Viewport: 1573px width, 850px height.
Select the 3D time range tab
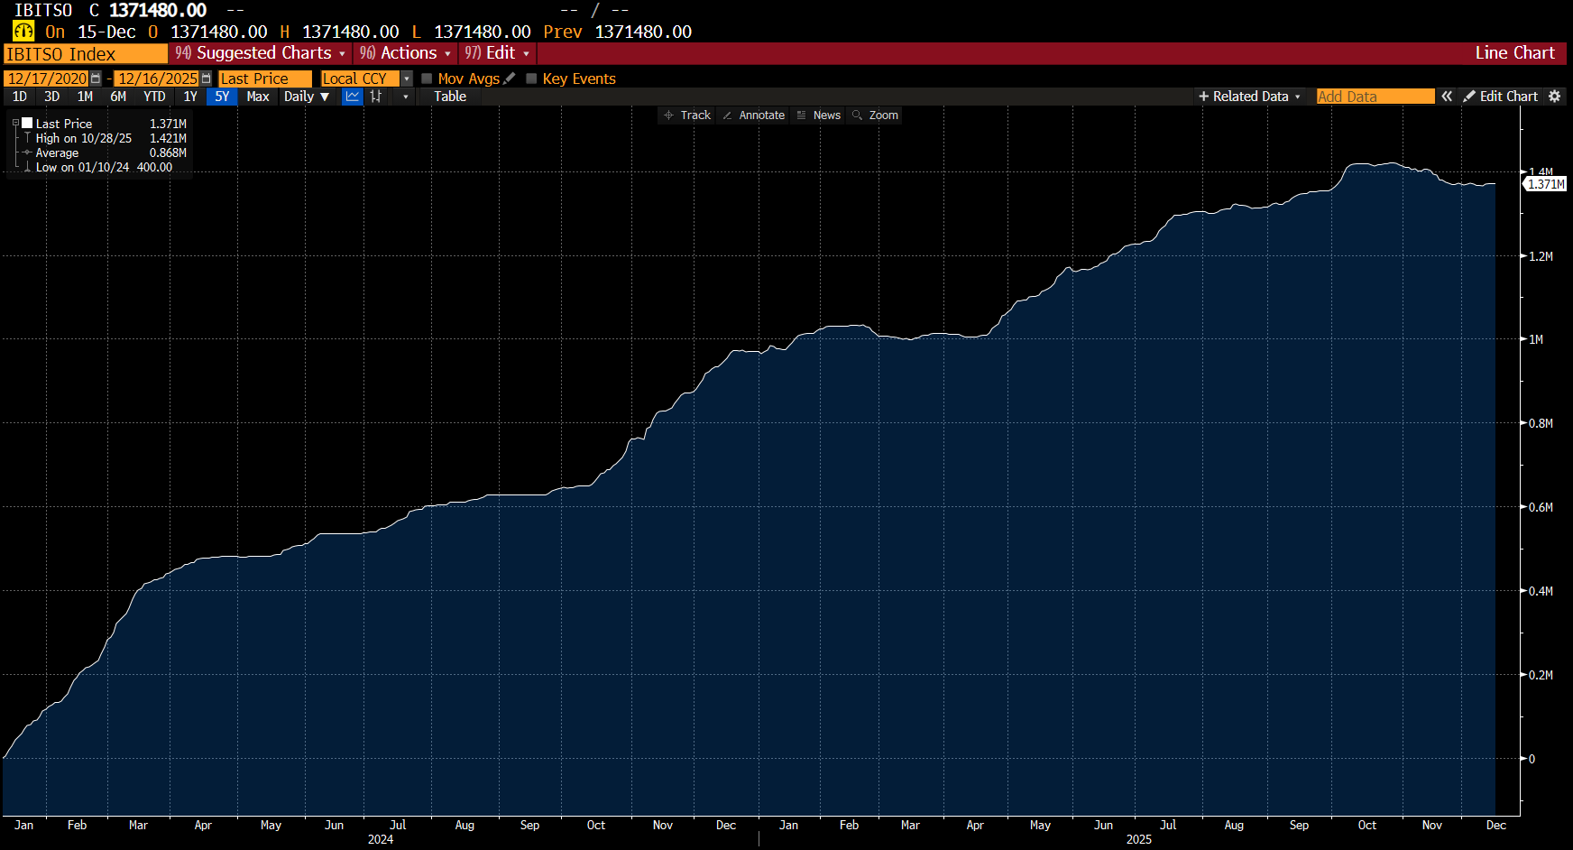click(52, 97)
